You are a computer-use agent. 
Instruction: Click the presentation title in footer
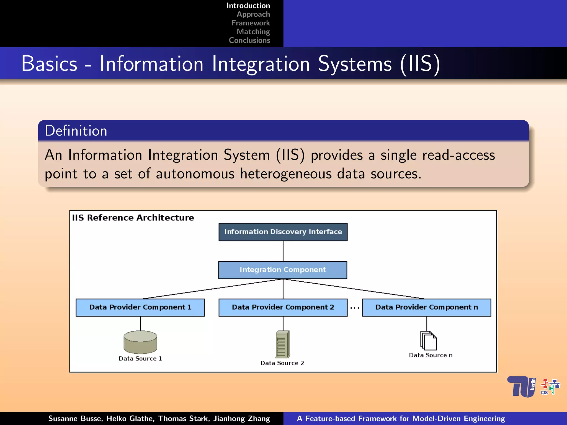click(x=401, y=418)
